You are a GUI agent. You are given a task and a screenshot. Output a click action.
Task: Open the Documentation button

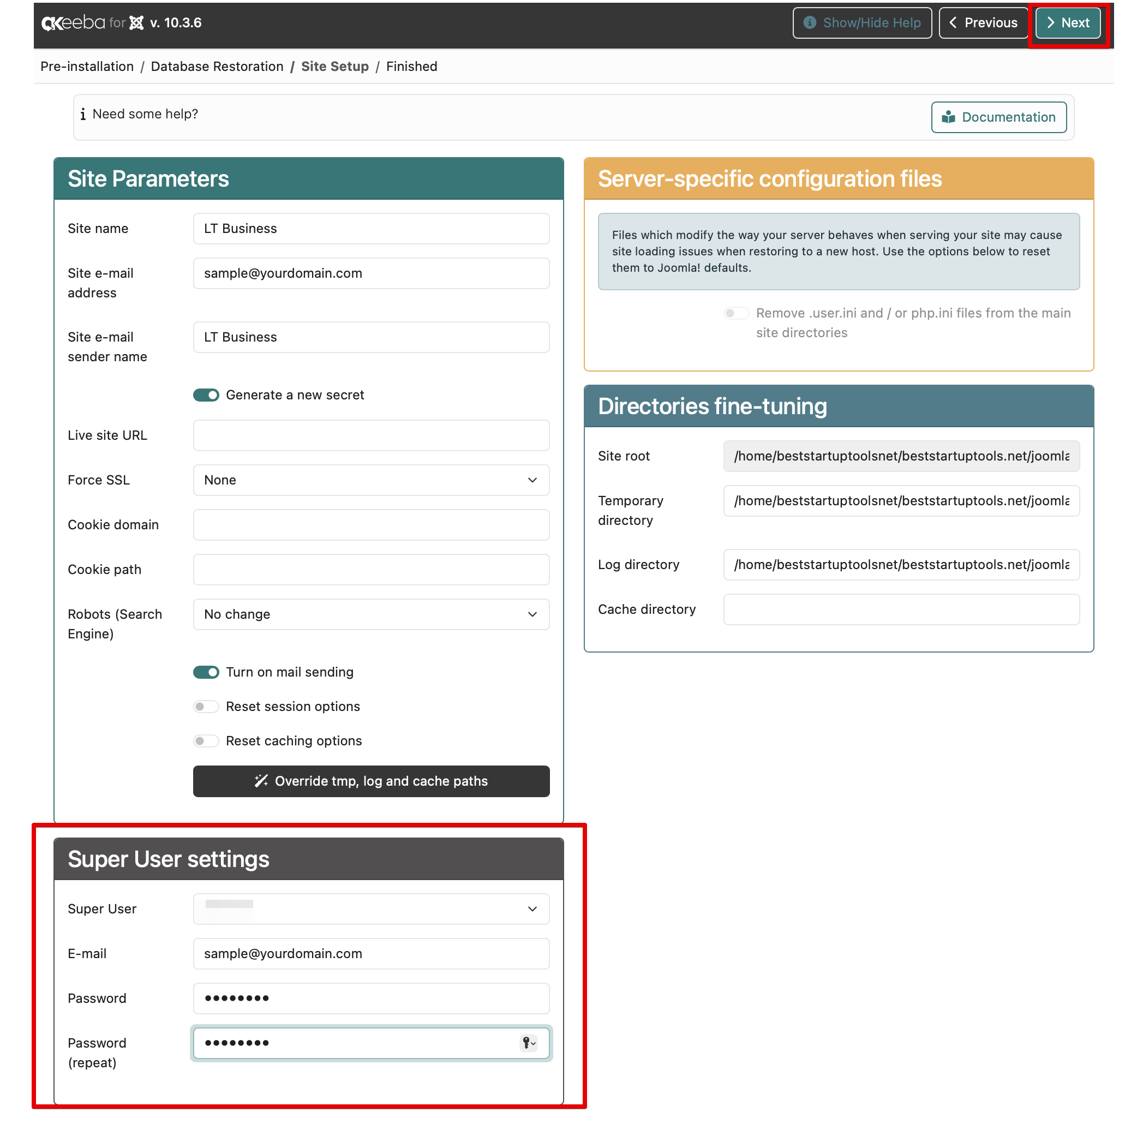(x=999, y=117)
